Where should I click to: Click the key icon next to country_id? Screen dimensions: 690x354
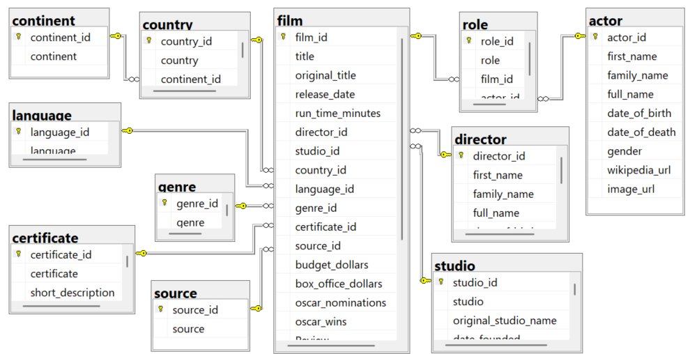149,40
